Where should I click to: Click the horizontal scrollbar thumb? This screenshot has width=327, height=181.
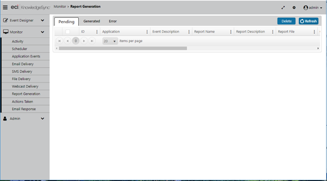click(123, 49)
